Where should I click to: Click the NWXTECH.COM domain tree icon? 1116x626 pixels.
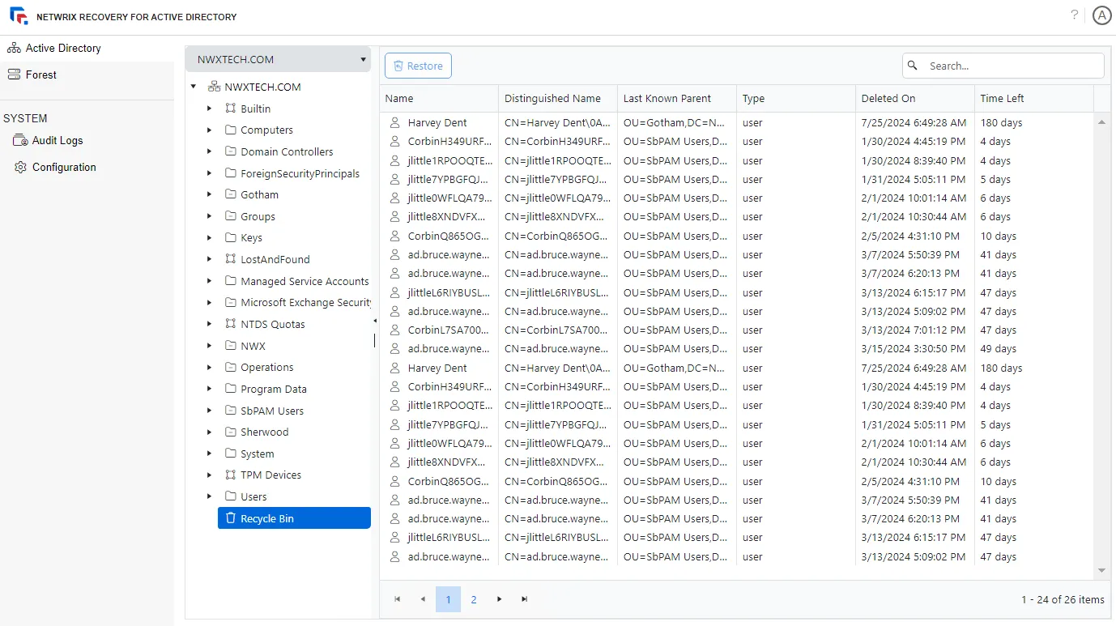[214, 87]
